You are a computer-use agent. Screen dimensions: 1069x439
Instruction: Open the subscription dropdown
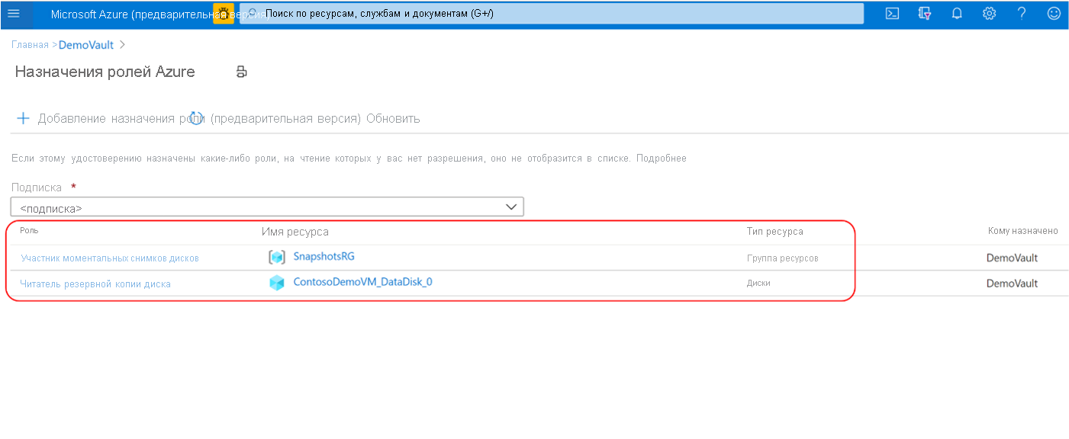[x=267, y=207]
